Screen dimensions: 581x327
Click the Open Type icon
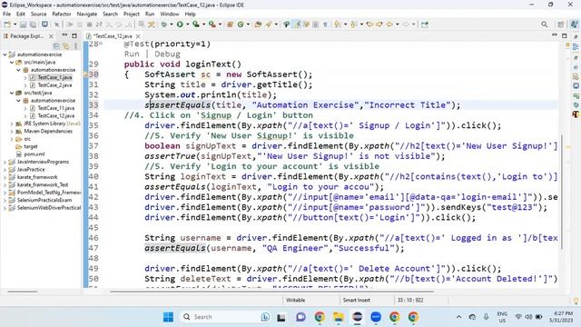[258, 25]
